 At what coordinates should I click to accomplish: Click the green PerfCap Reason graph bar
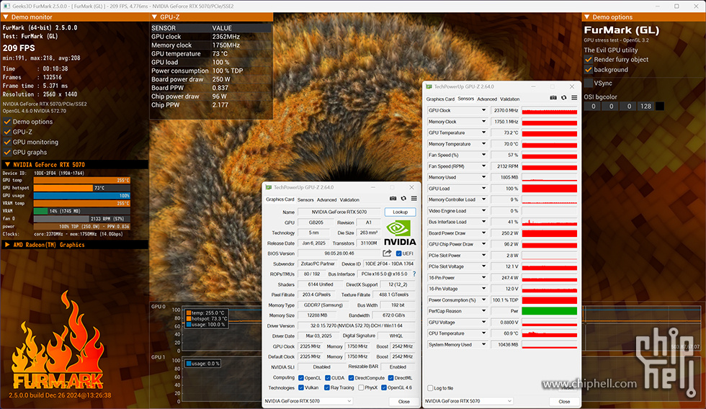coord(549,311)
